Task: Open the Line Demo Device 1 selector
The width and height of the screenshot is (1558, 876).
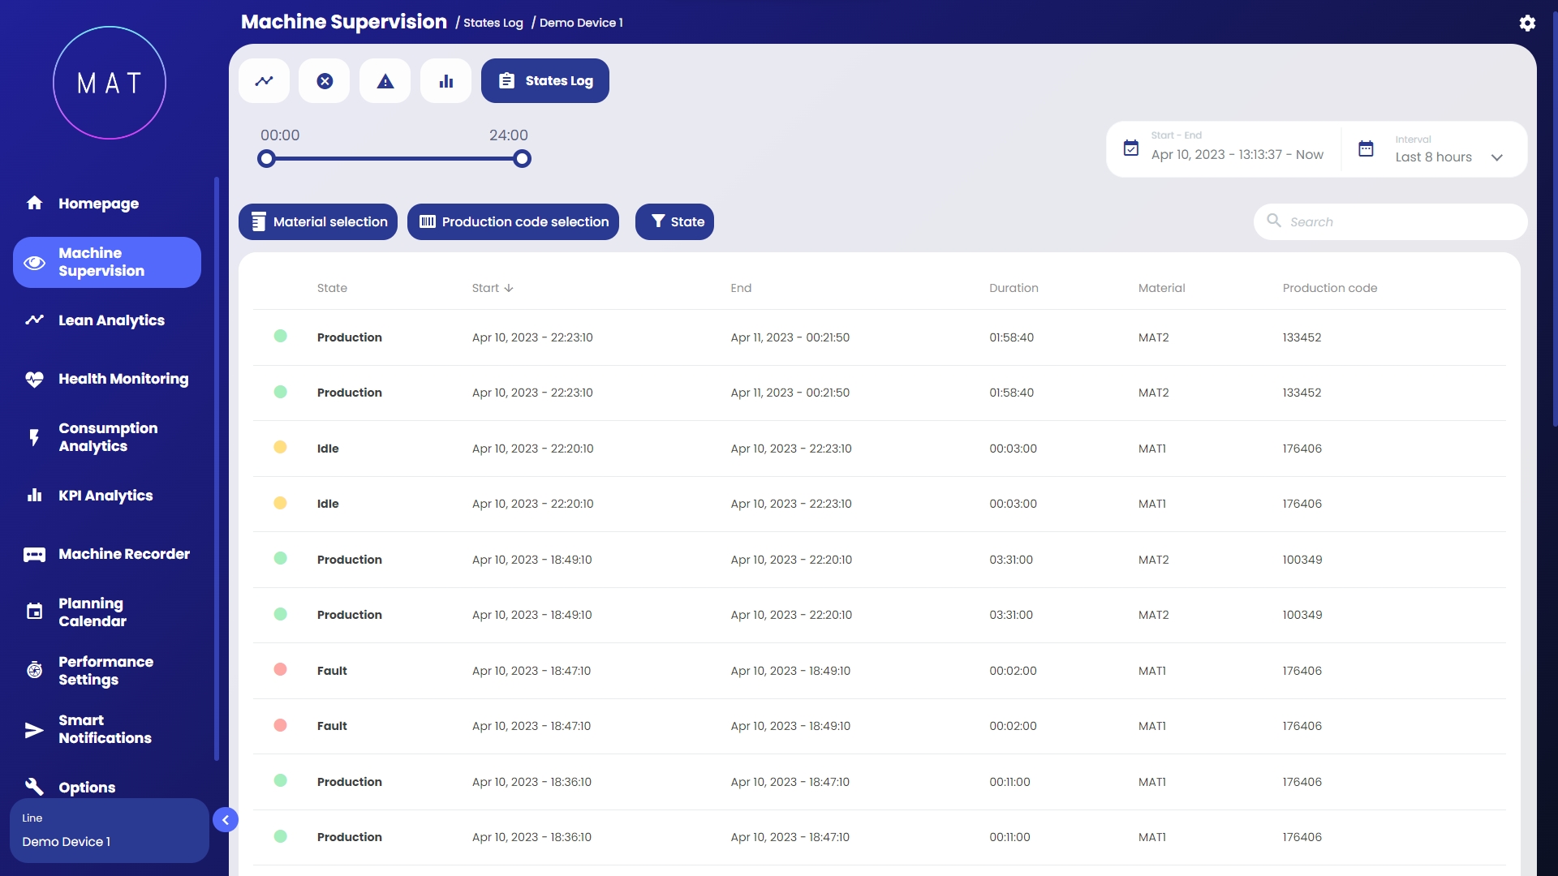Action: point(109,831)
